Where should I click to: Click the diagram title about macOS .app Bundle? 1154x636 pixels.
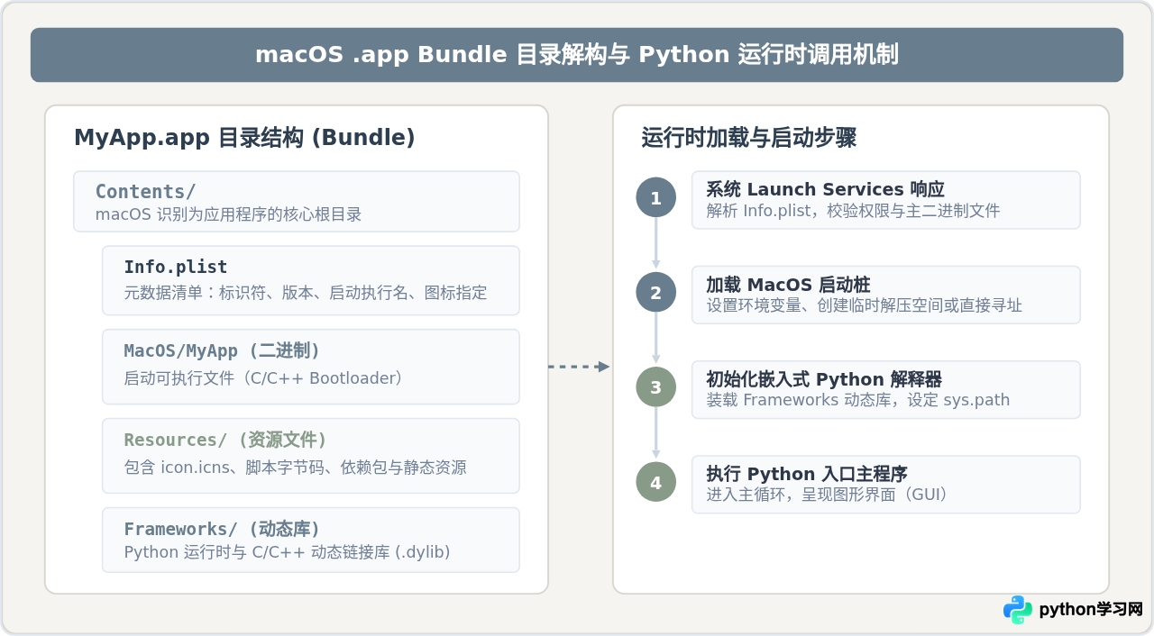577,55
